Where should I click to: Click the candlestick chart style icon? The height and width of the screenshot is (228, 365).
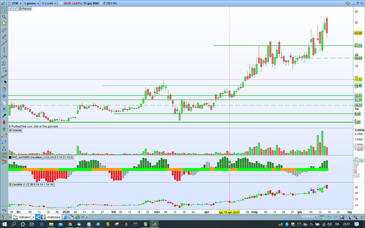(3, 3)
